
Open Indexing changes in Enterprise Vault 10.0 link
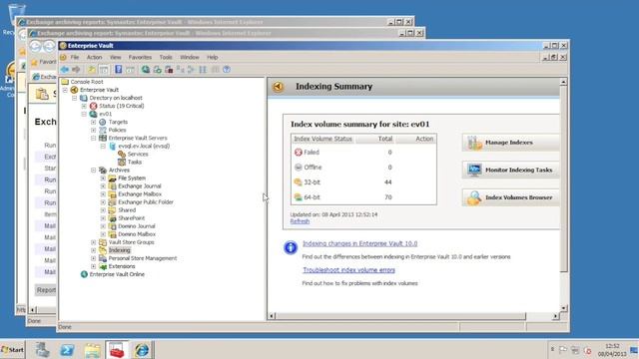coord(359,243)
